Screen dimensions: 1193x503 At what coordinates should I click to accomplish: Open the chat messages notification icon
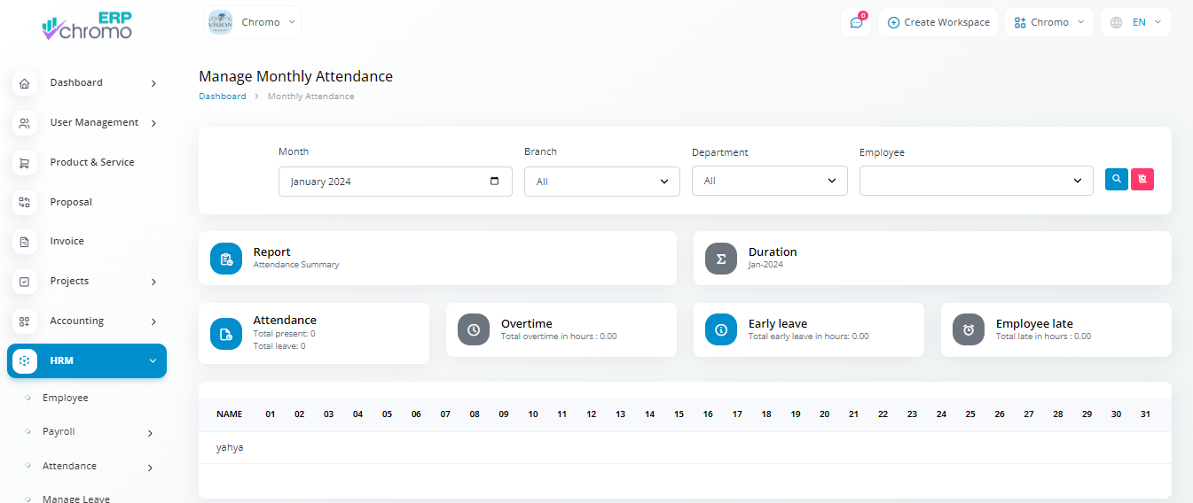point(856,23)
